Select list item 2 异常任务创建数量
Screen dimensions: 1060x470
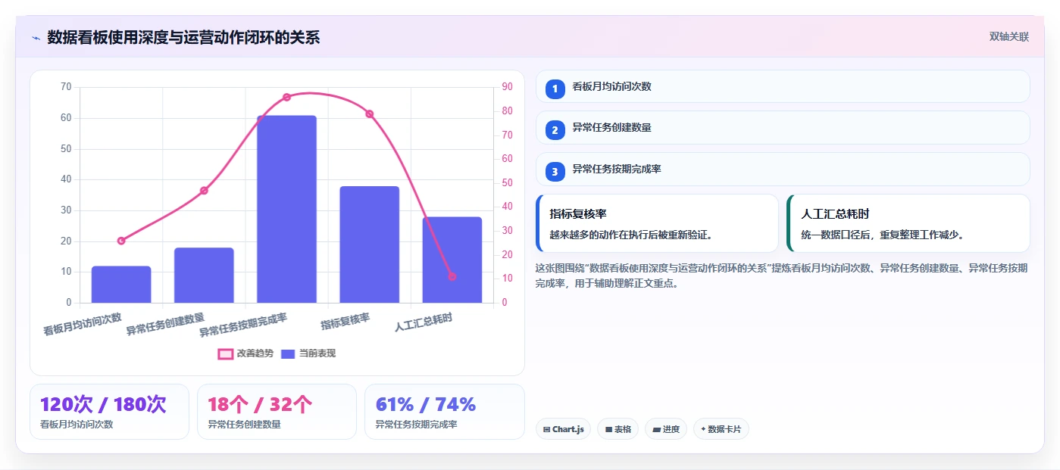coord(783,128)
